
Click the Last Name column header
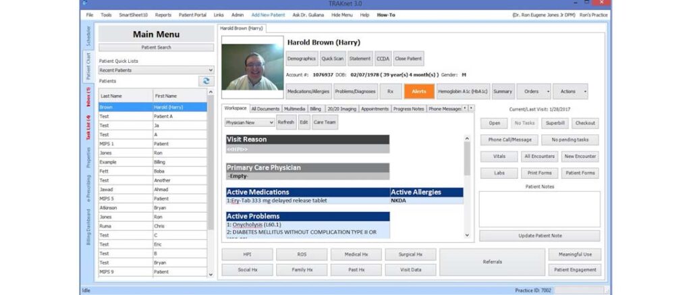[126, 96]
